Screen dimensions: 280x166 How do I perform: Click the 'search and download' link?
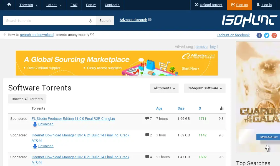click(37, 35)
